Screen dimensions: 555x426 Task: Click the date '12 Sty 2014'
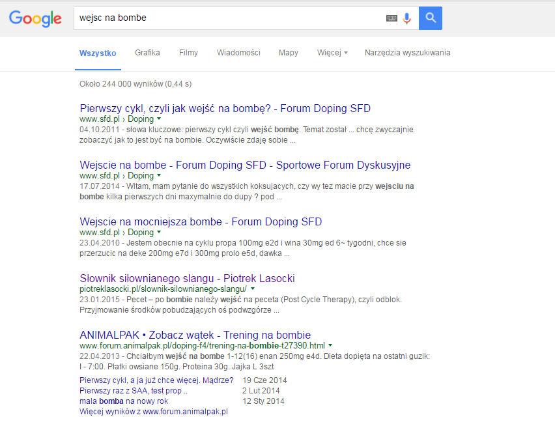point(263,401)
